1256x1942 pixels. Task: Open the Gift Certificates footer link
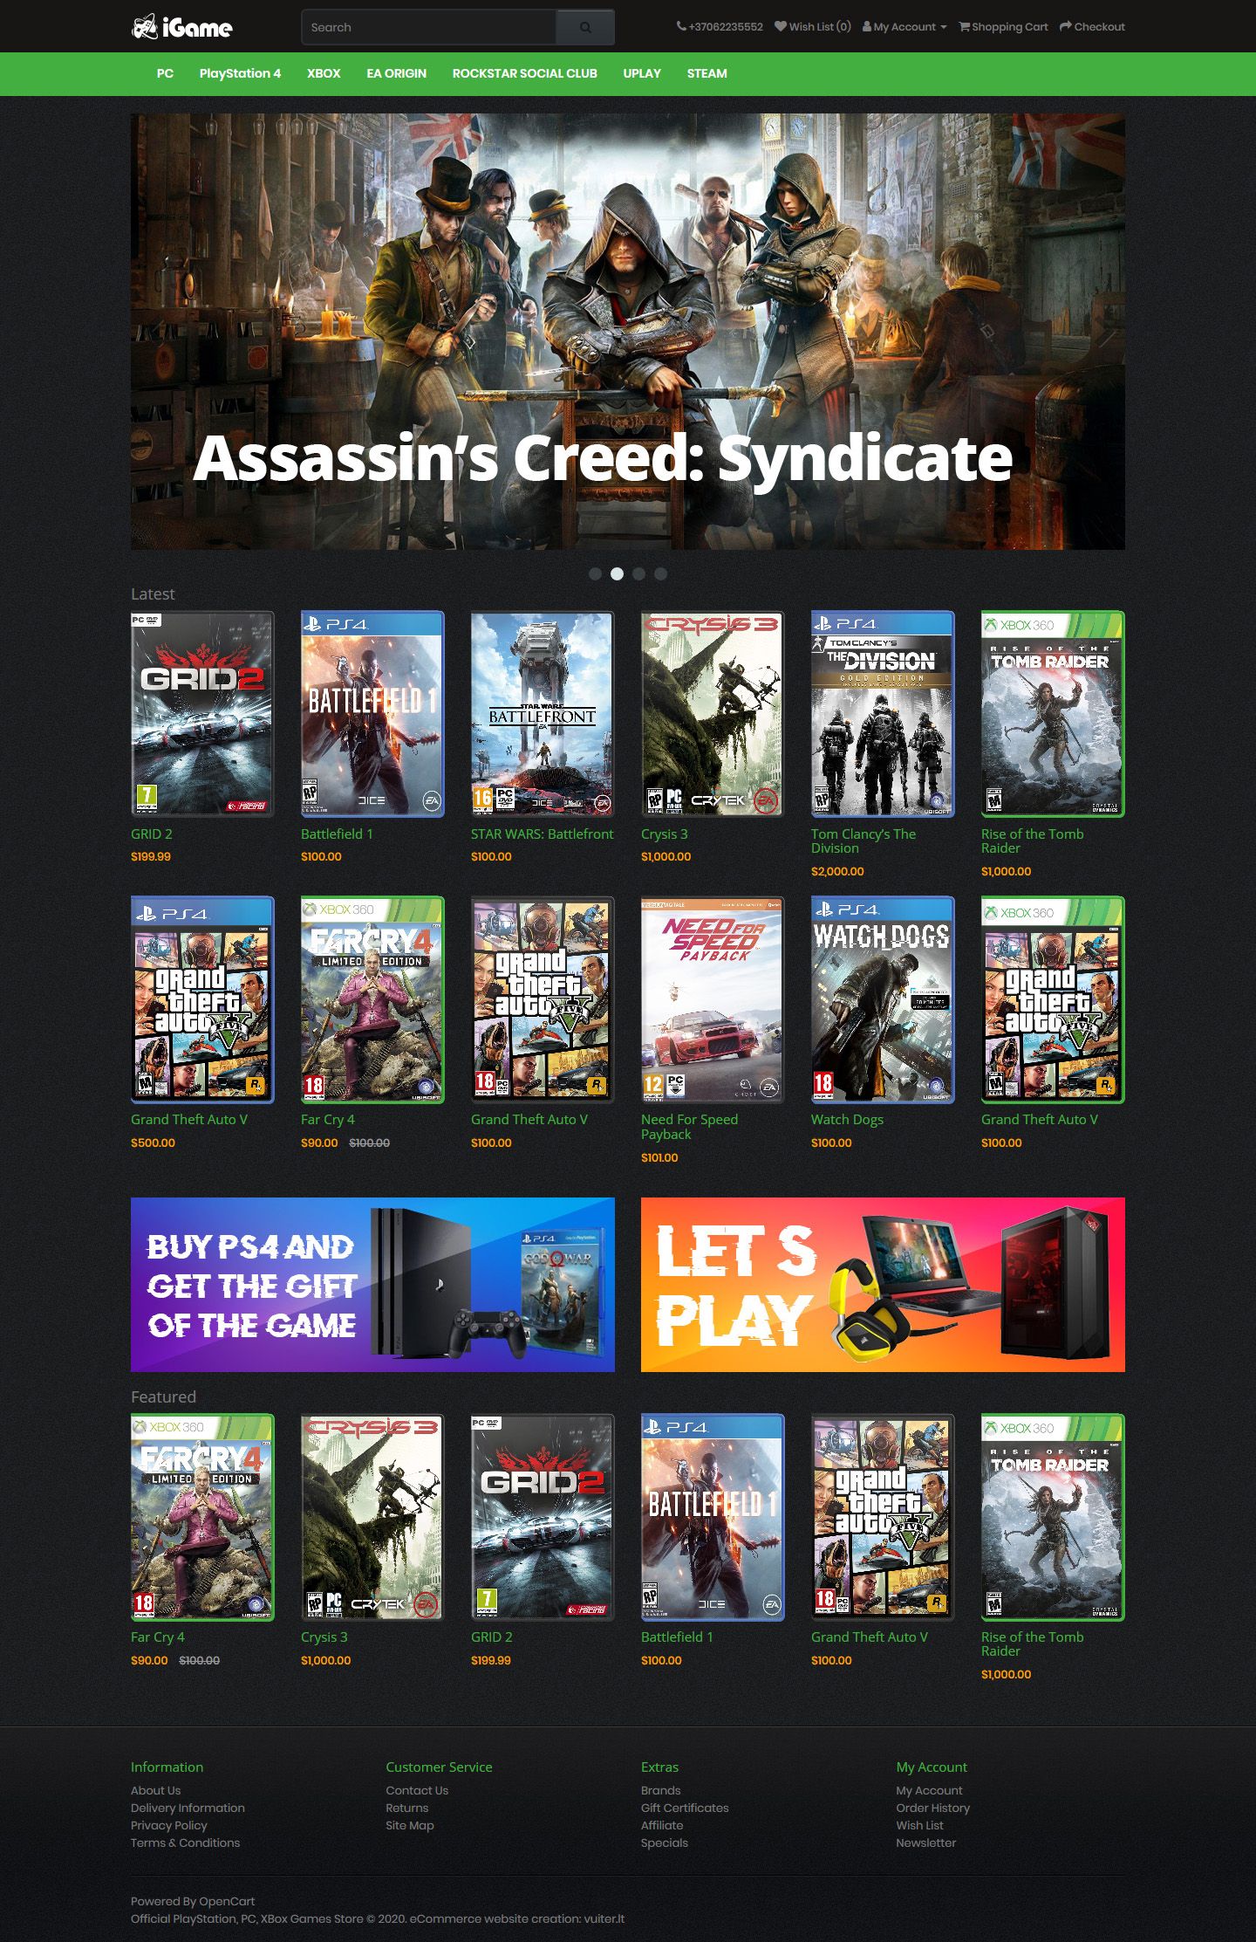pos(685,1808)
